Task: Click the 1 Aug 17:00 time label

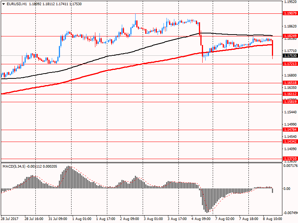Action: point(106,219)
